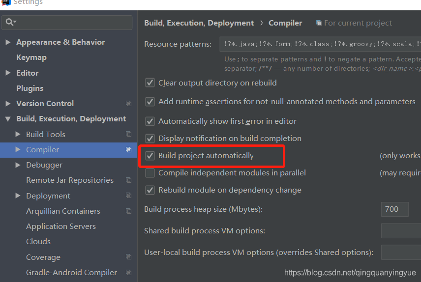Toggle Rebuild module on dependency change
The image size is (421, 282).
[x=150, y=190]
